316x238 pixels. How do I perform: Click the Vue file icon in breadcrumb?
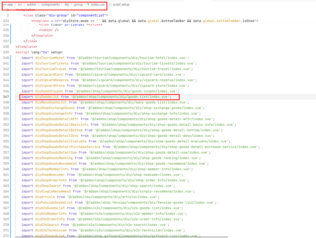88,5
